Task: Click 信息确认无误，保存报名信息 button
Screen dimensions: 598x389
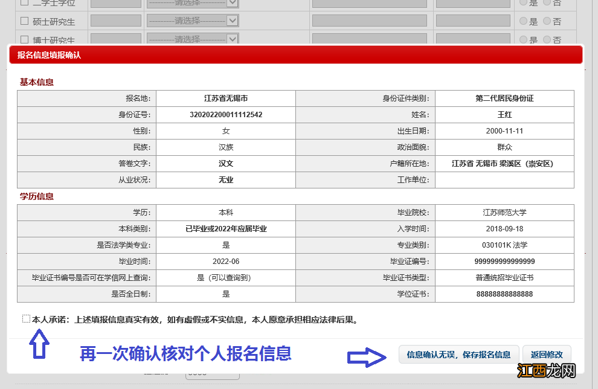Action: click(x=459, y=355)
